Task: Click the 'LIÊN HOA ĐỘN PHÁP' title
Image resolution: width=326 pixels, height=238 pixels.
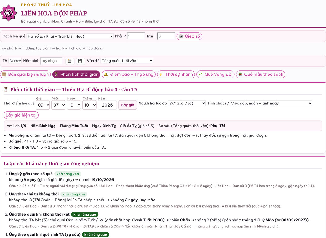Action: coord(54,13)
